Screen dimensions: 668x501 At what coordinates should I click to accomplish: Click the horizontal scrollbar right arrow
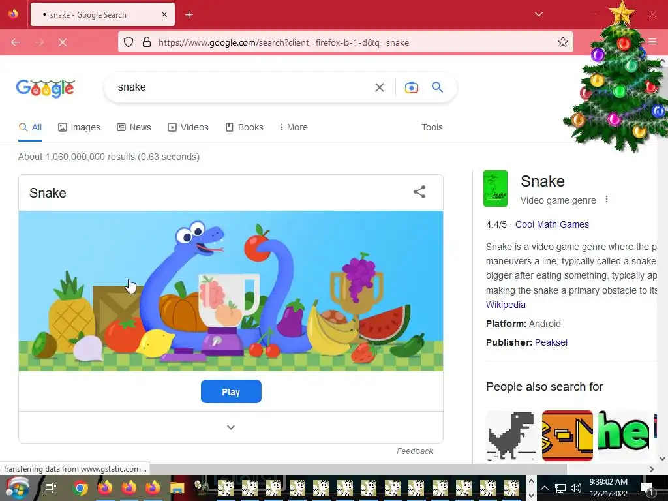pos(652,469)
